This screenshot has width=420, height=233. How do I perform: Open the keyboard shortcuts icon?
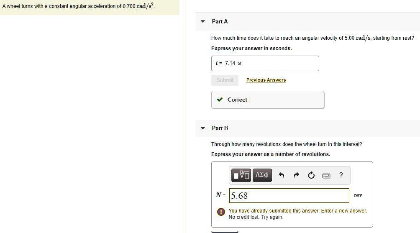click(326, 175)
